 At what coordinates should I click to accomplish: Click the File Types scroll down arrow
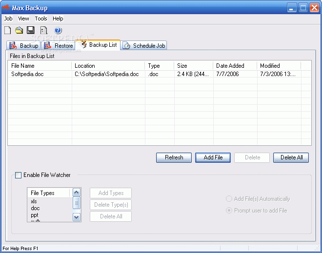[77, 217]
